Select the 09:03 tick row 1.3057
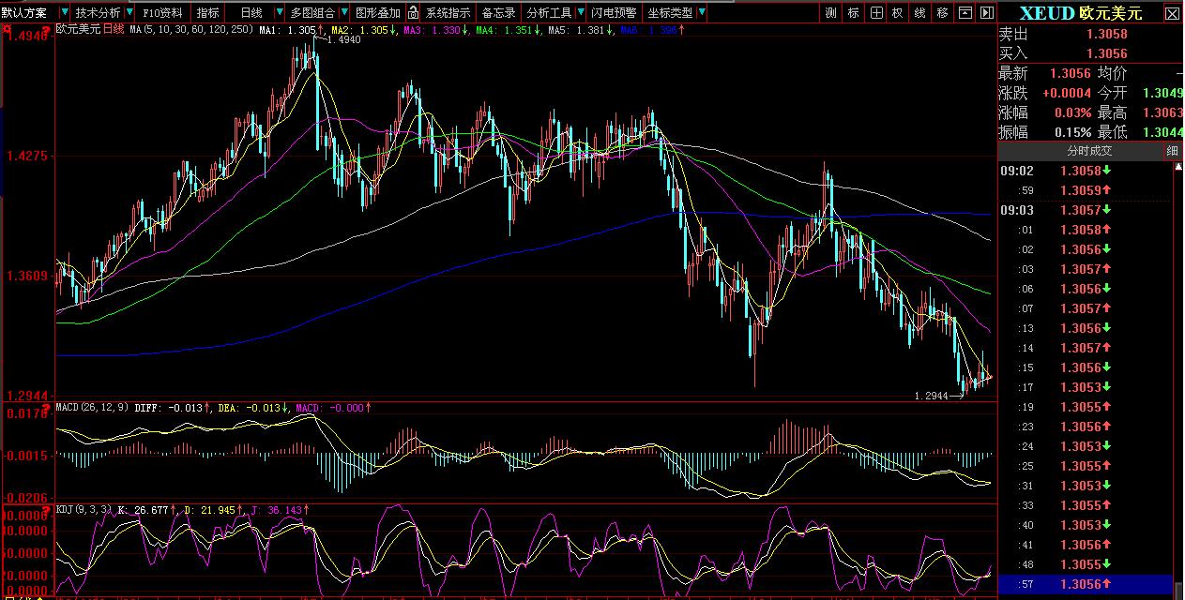This screenshot has height=600, width=1185. click(x=1085, y=210)
